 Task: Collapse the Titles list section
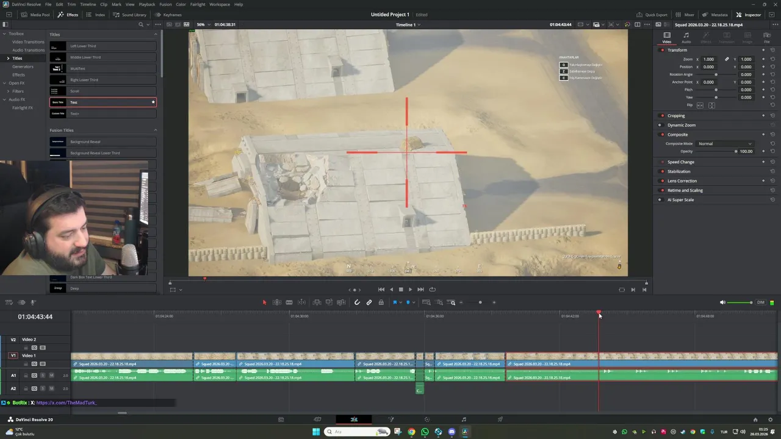click(155, 34)
